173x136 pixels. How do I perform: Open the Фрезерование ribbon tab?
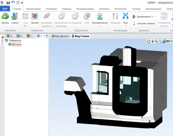153,9
